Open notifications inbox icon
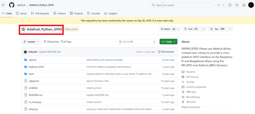This screenshot has height=114, width=255. click(x=244, y=5)
